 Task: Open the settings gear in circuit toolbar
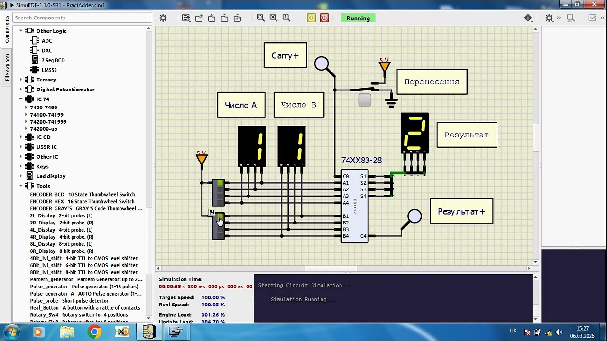163,18
